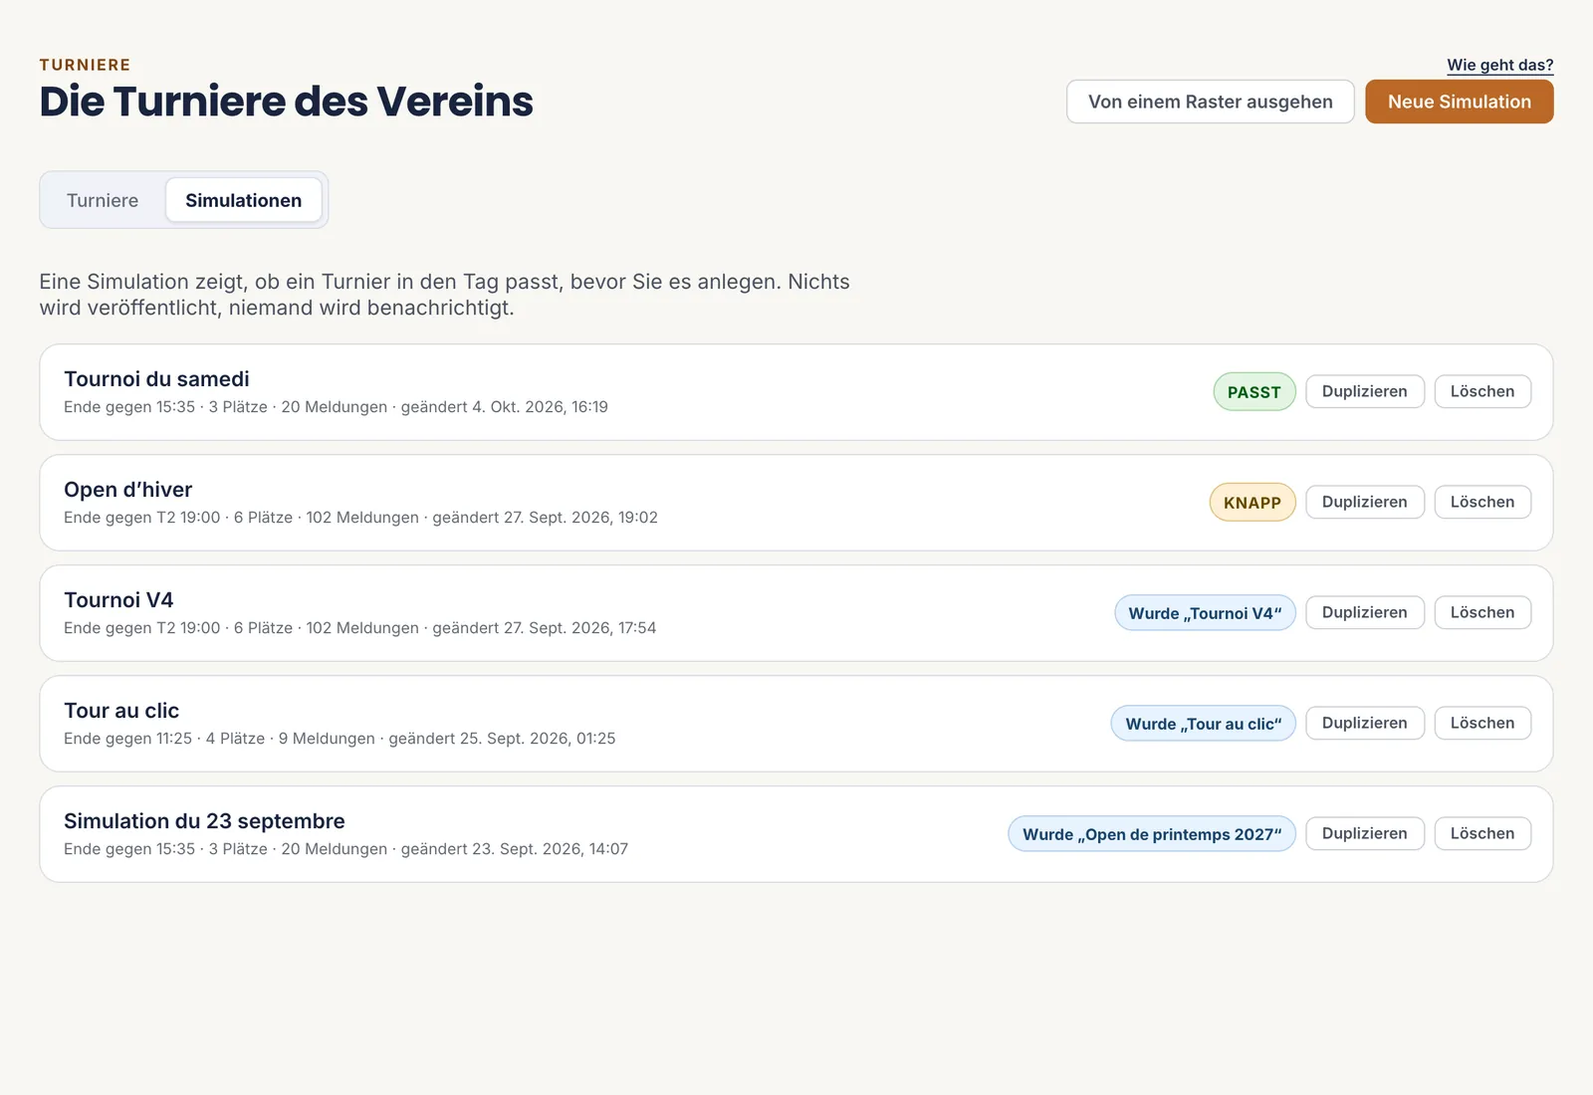1593x1095 pixels.
Task: Click the details line ending "23. Sept. 2026, 14:07"
Action: coord(345,849)
